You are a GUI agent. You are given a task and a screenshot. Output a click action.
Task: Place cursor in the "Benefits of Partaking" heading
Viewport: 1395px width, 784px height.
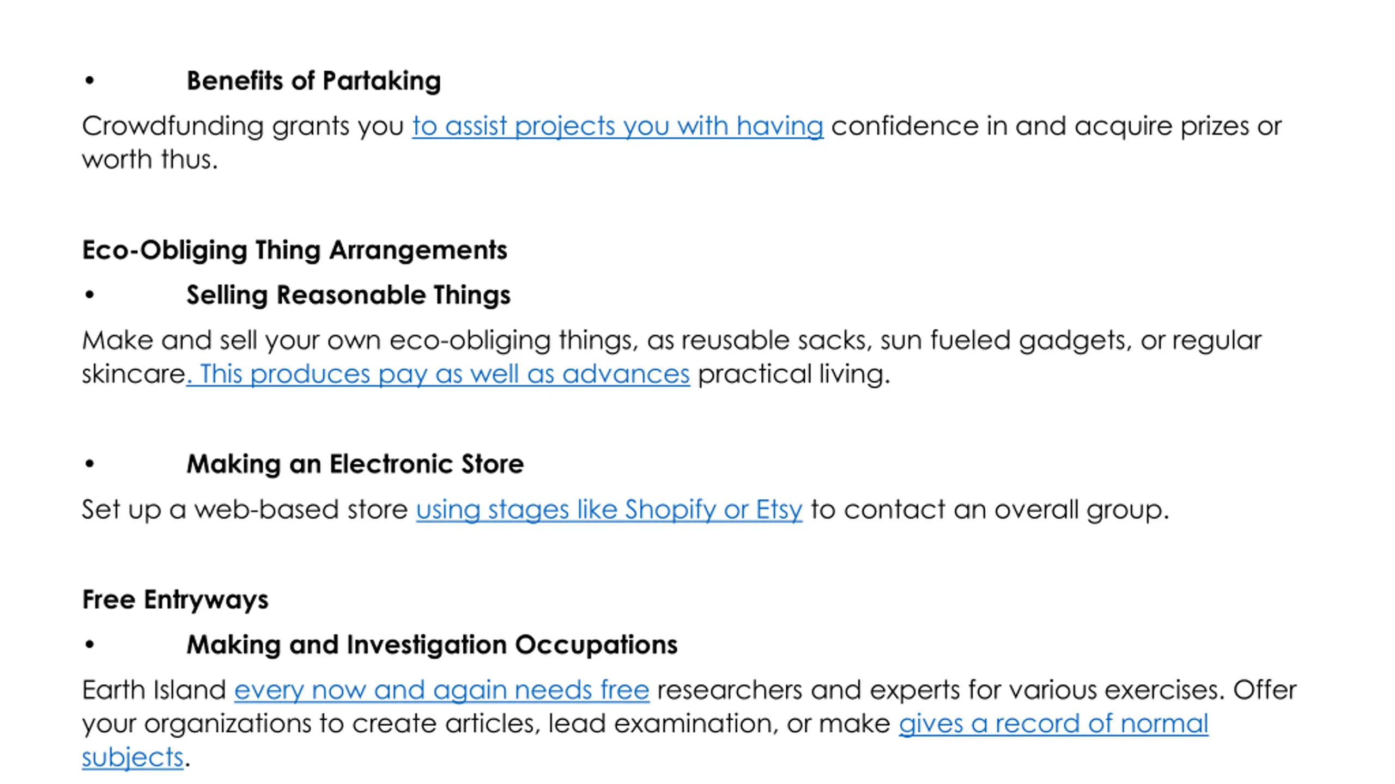pyautogui.click(x=314, y=81)
